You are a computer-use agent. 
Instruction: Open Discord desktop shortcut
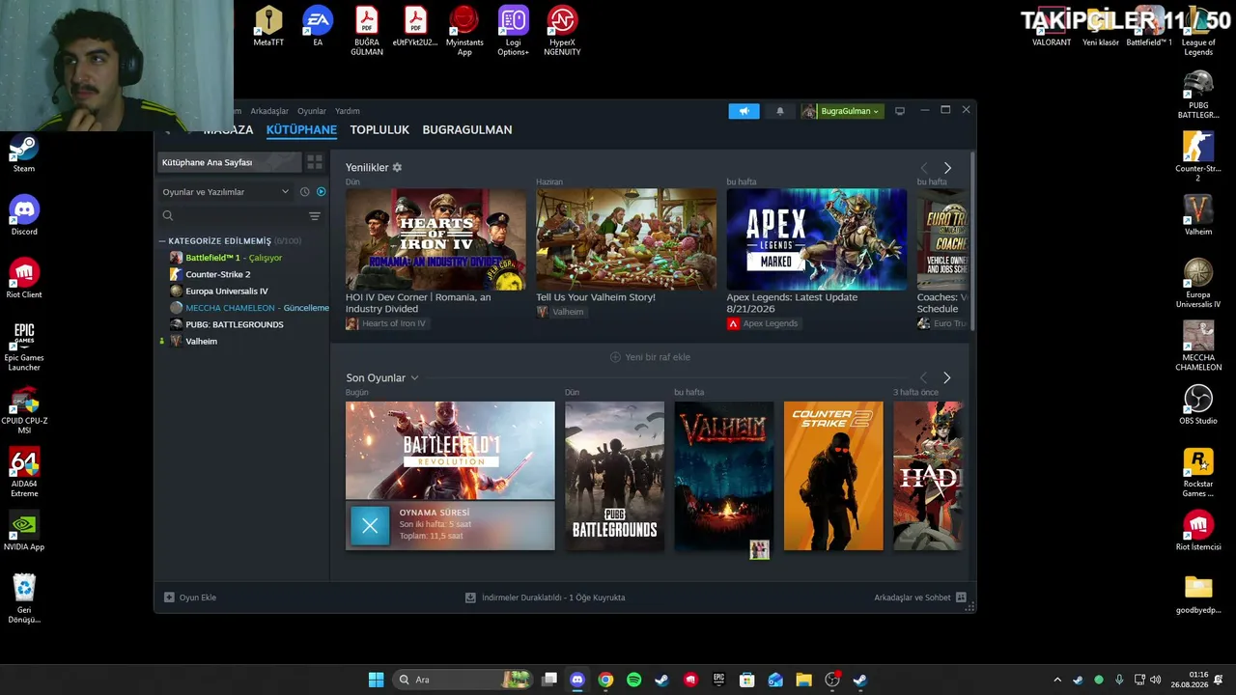tap(24, 216)
